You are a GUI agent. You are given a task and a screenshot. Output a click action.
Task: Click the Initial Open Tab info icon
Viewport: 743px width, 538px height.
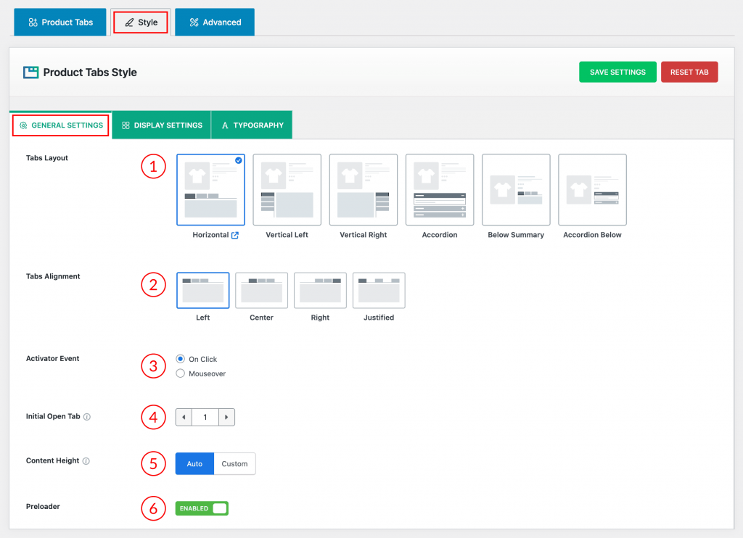(87, 417)
